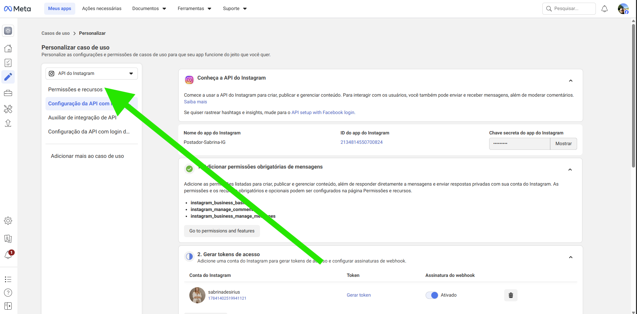
Task: Click the Instagram app ID 2134814550700824
Action: [x=361, y=142]
